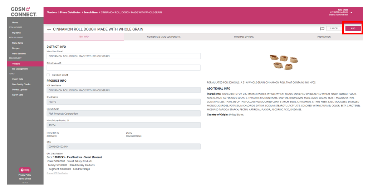Click Class 50182000 Sweet Bakery Products

(x=70, y=161)
